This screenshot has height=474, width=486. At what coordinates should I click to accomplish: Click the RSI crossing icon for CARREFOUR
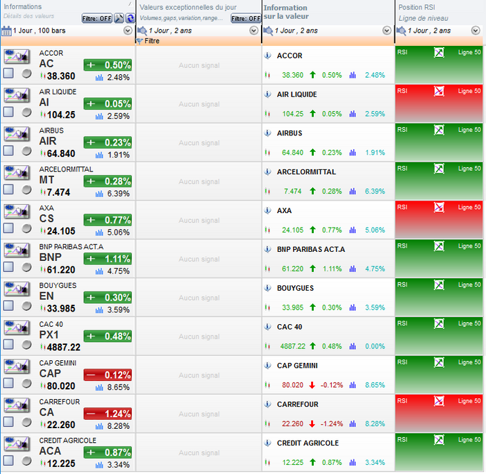pyautogui.click(x=439, y=401)
